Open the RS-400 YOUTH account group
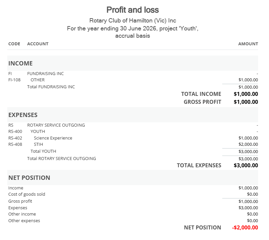This screenshot has width=269, height=240. [x=38, y=131]
